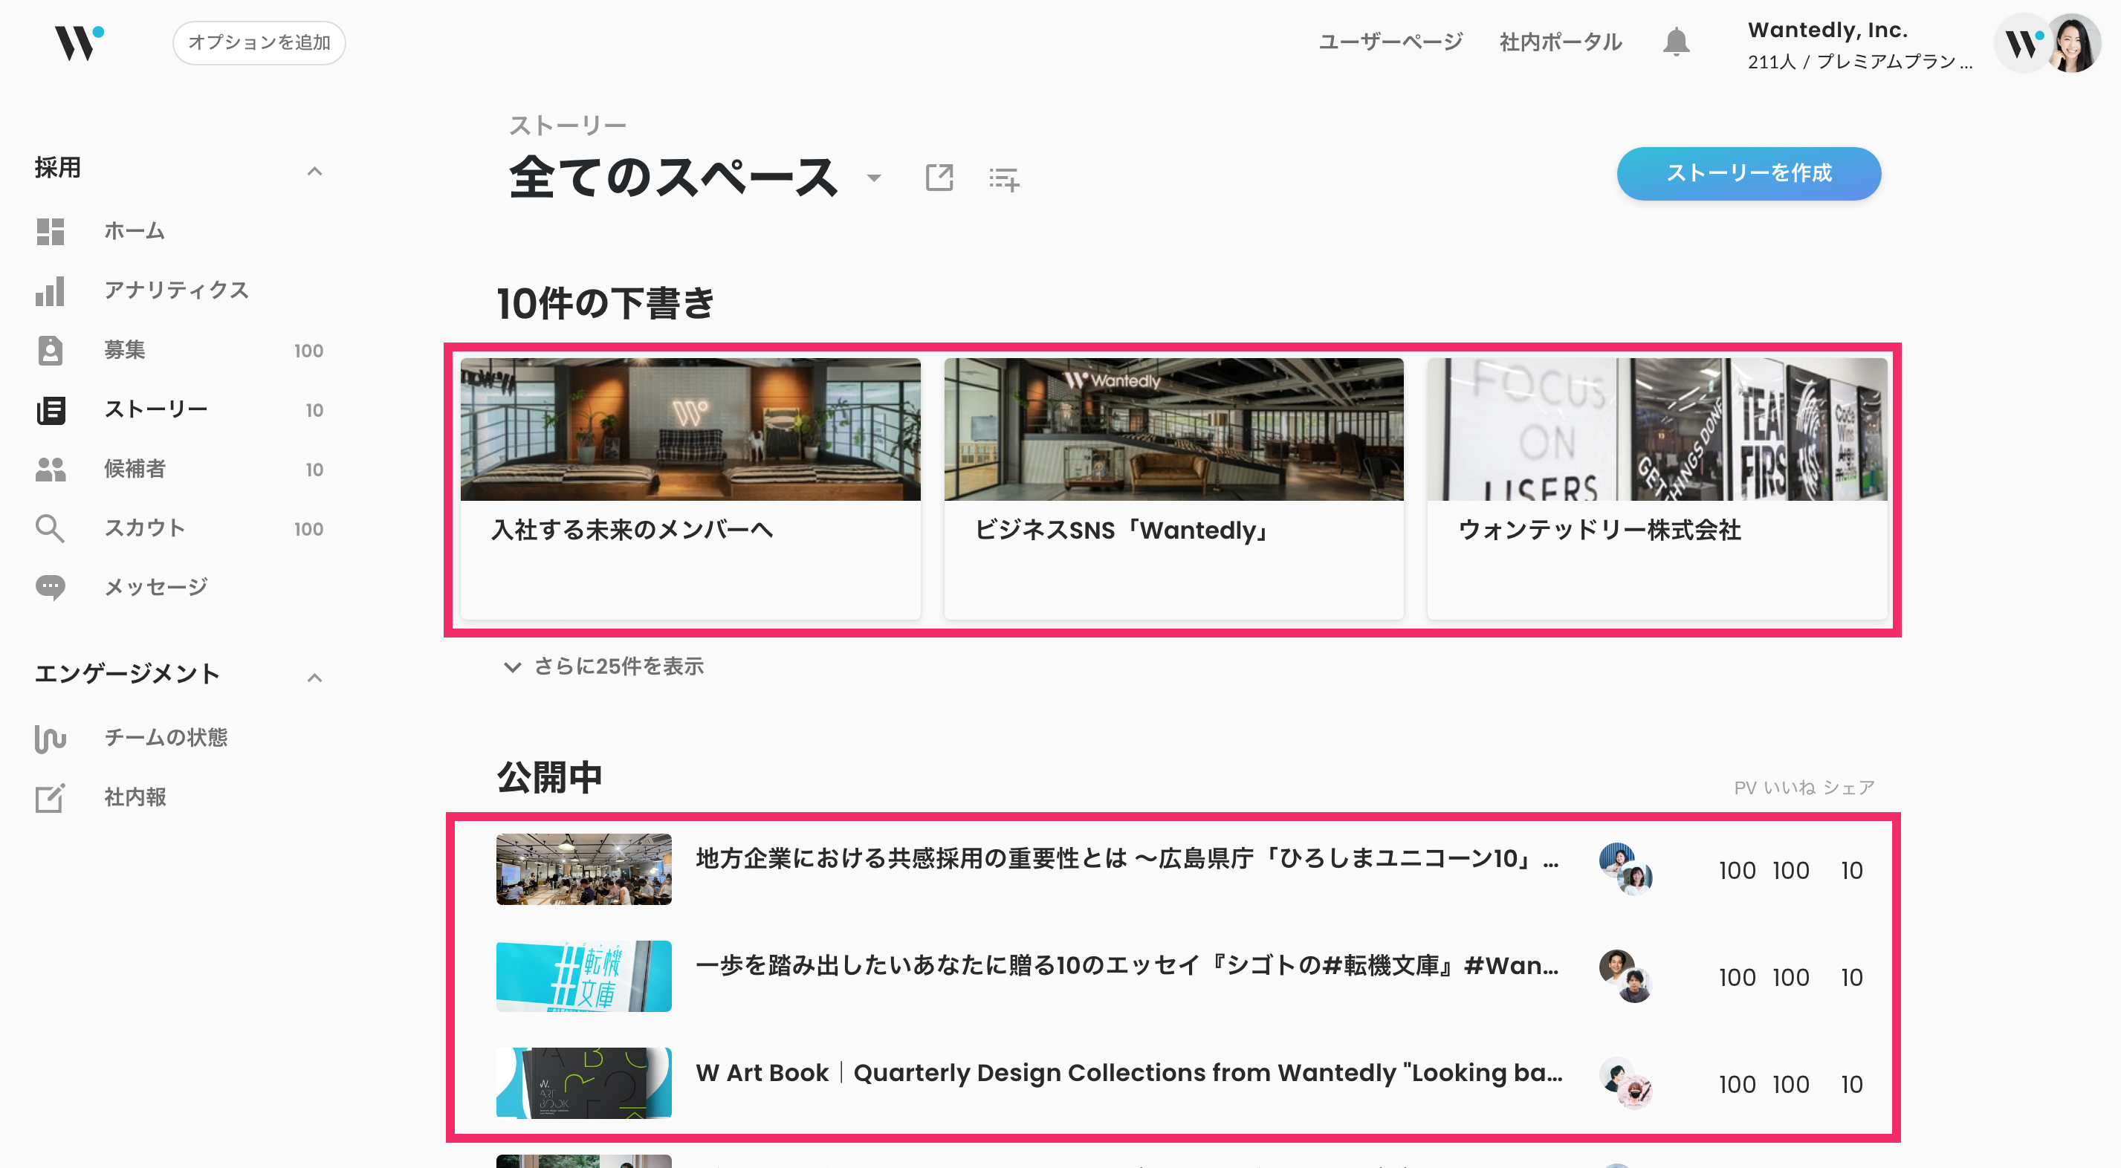
Task: Open チームの状態 under engagement
Action: coord(166,738)
